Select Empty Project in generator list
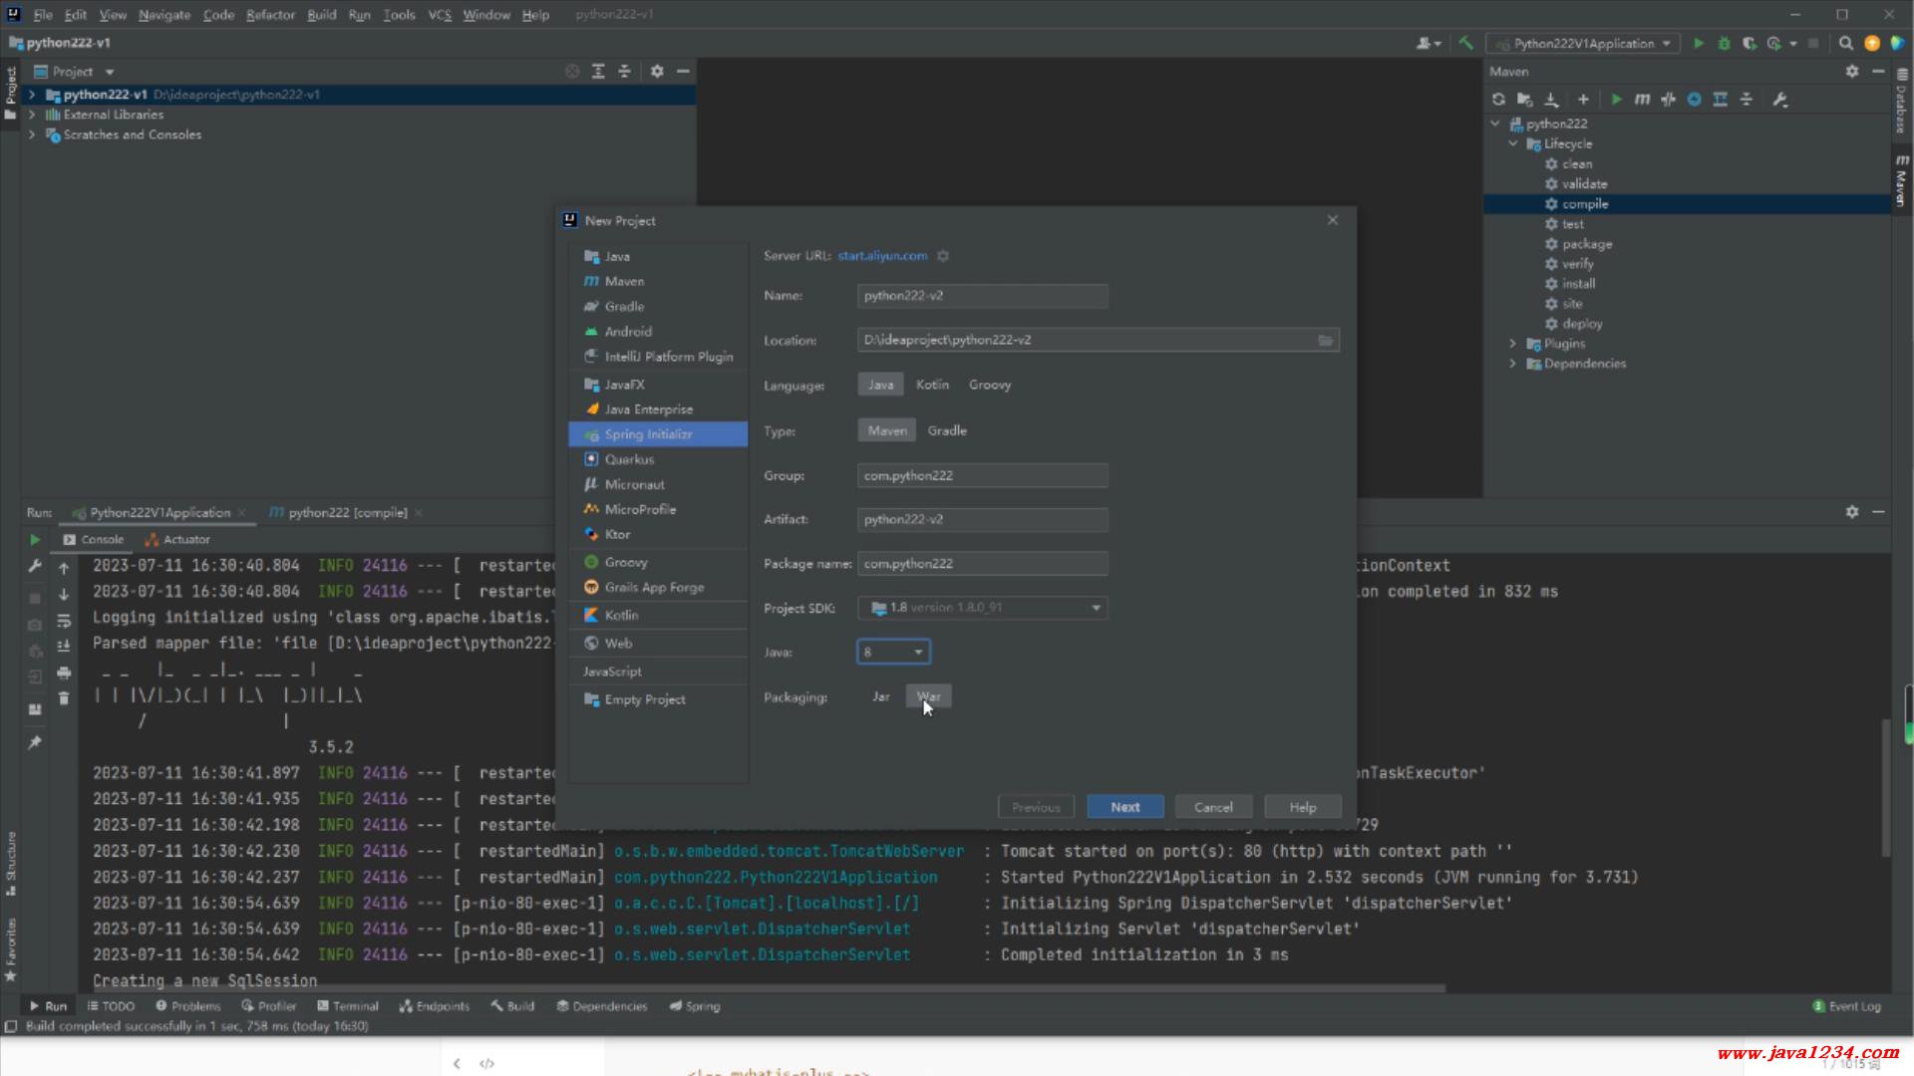1914x1076 pixels. tap(658, 699)
